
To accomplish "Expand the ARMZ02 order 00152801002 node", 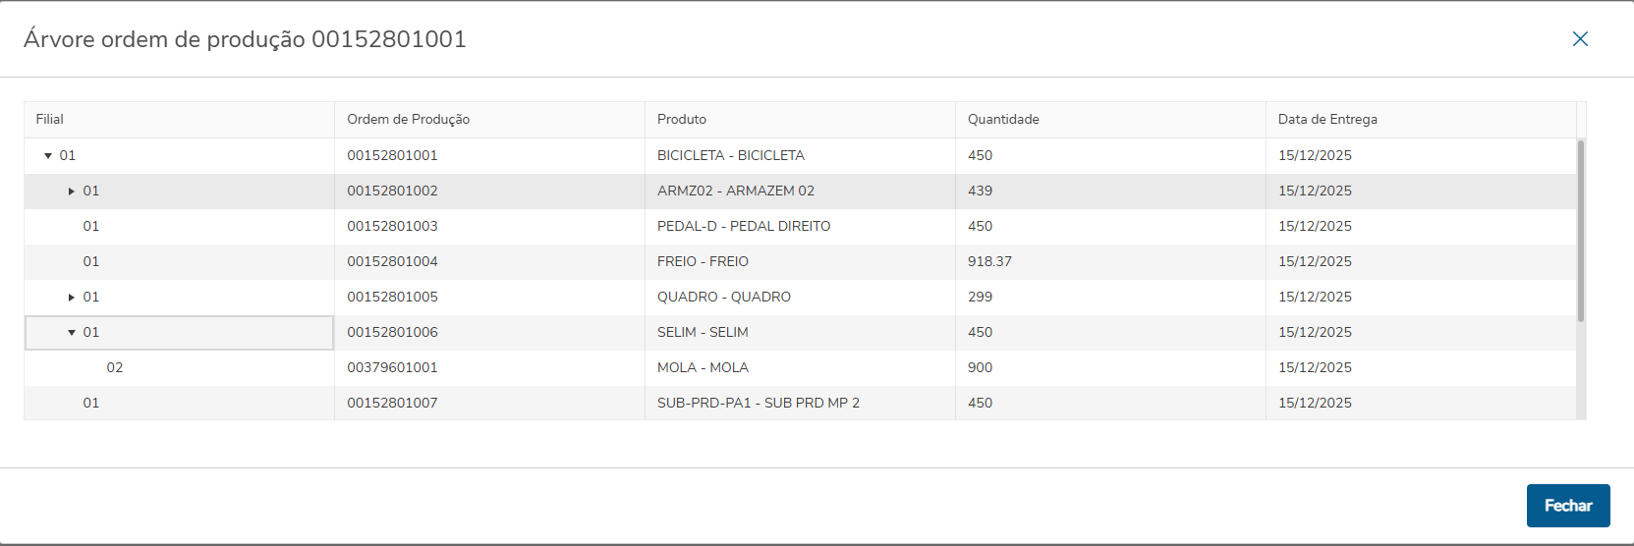I will pyautogui.click(x=72, y=191).
